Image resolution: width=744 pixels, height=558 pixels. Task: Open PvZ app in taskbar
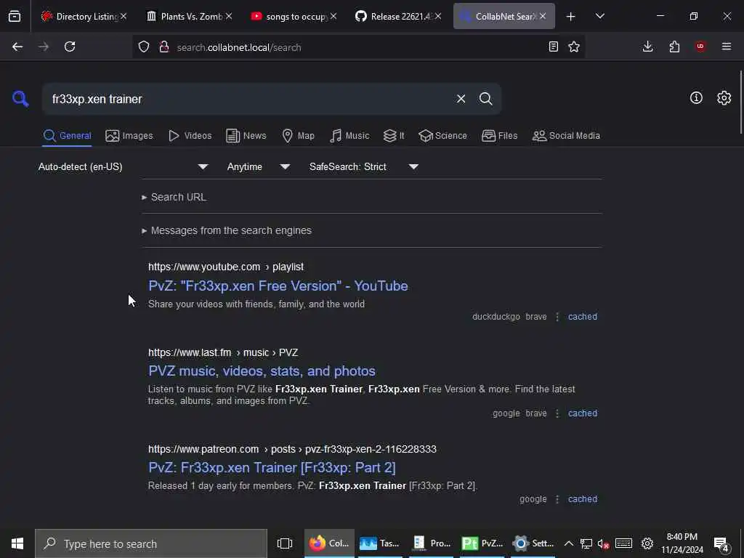(482, 543)
